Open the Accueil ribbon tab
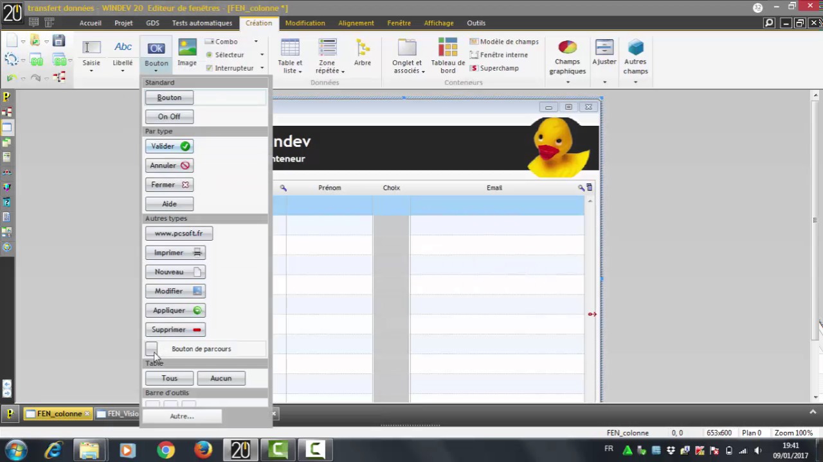Screen dimensions: 823x462 coord(91,23)
